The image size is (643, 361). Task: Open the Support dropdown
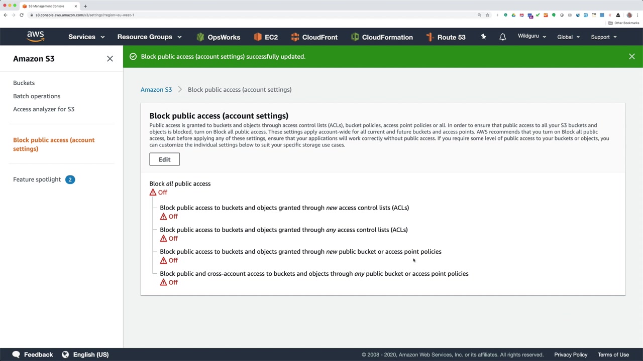coord(604,37)
